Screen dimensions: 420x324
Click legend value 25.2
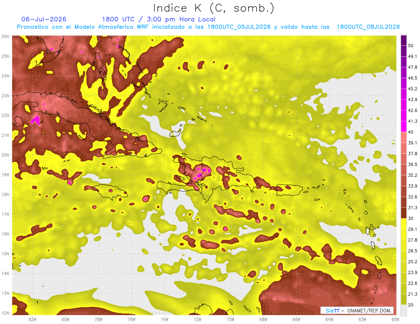[x=413, y=261]
